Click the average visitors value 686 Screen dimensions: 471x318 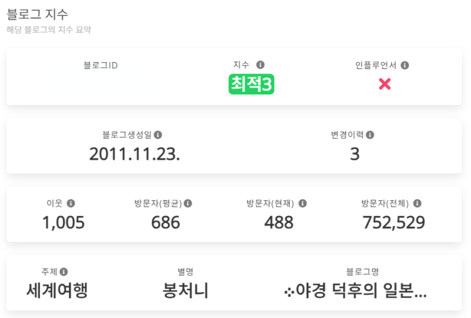[165, 222]
